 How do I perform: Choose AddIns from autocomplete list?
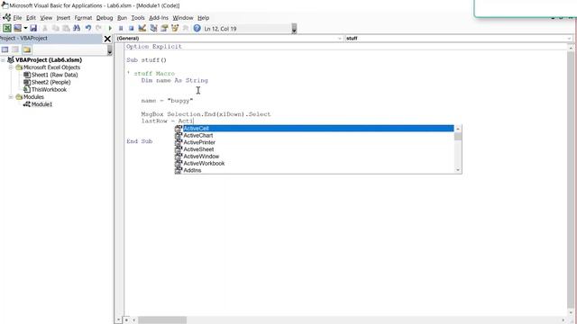[x=318, y=170]
